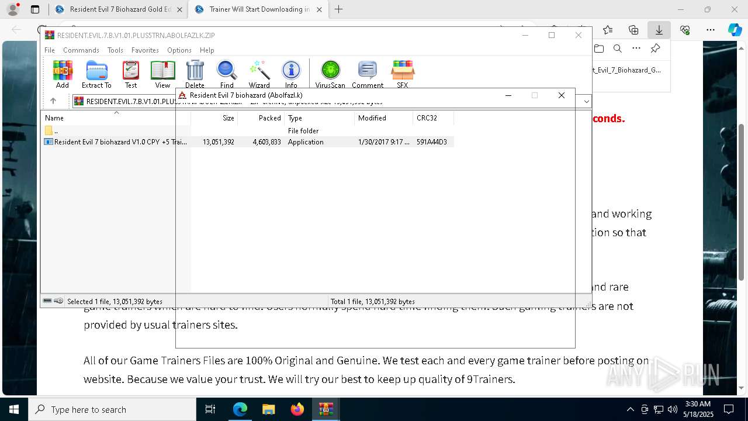The image size is (748, 421).
Task: Sort by Type column header
Action: click(x=320, y=118)
